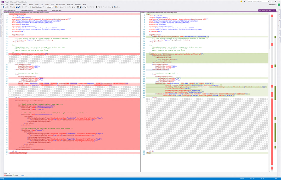Click the diff overview scrollbar map
281x180 pixels.
coord(274,92)
